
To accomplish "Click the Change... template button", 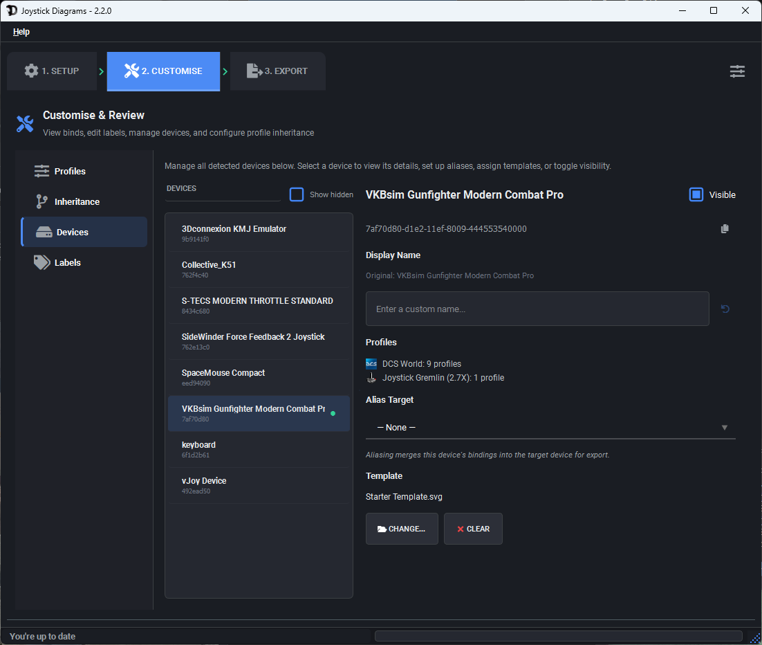I will coord(402,529).
